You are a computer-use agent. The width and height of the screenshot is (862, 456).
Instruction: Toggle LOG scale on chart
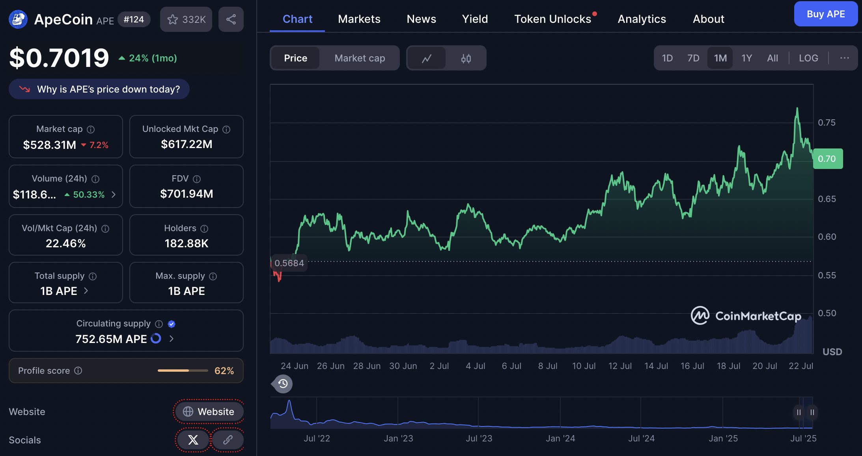pyautogui.click(x=808, y=58)
